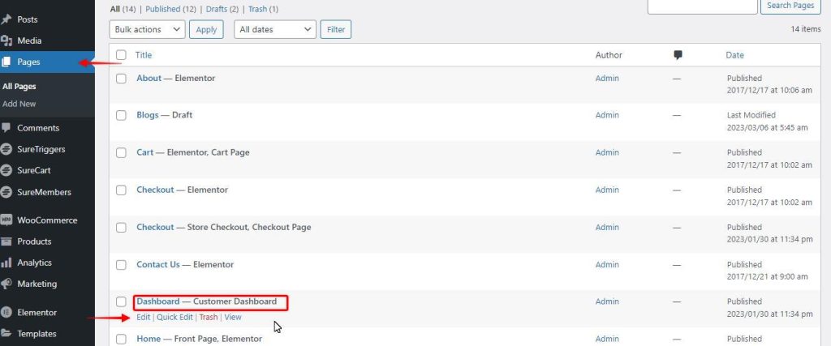Tick the checkbox for the About page
This screenshot has height=346, width=831.
click(121, 79)
